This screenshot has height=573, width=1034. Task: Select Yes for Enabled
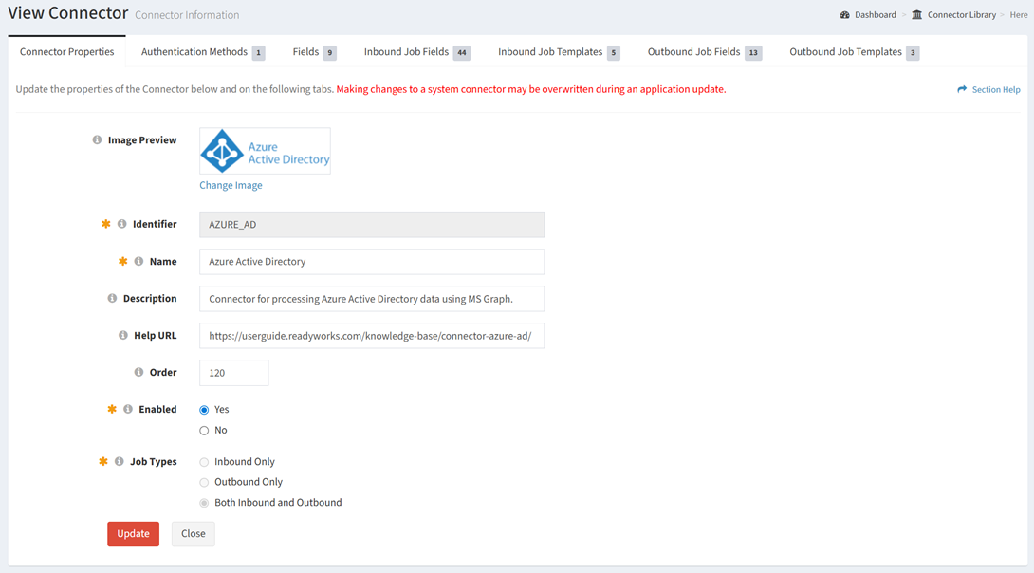(204, 410)
